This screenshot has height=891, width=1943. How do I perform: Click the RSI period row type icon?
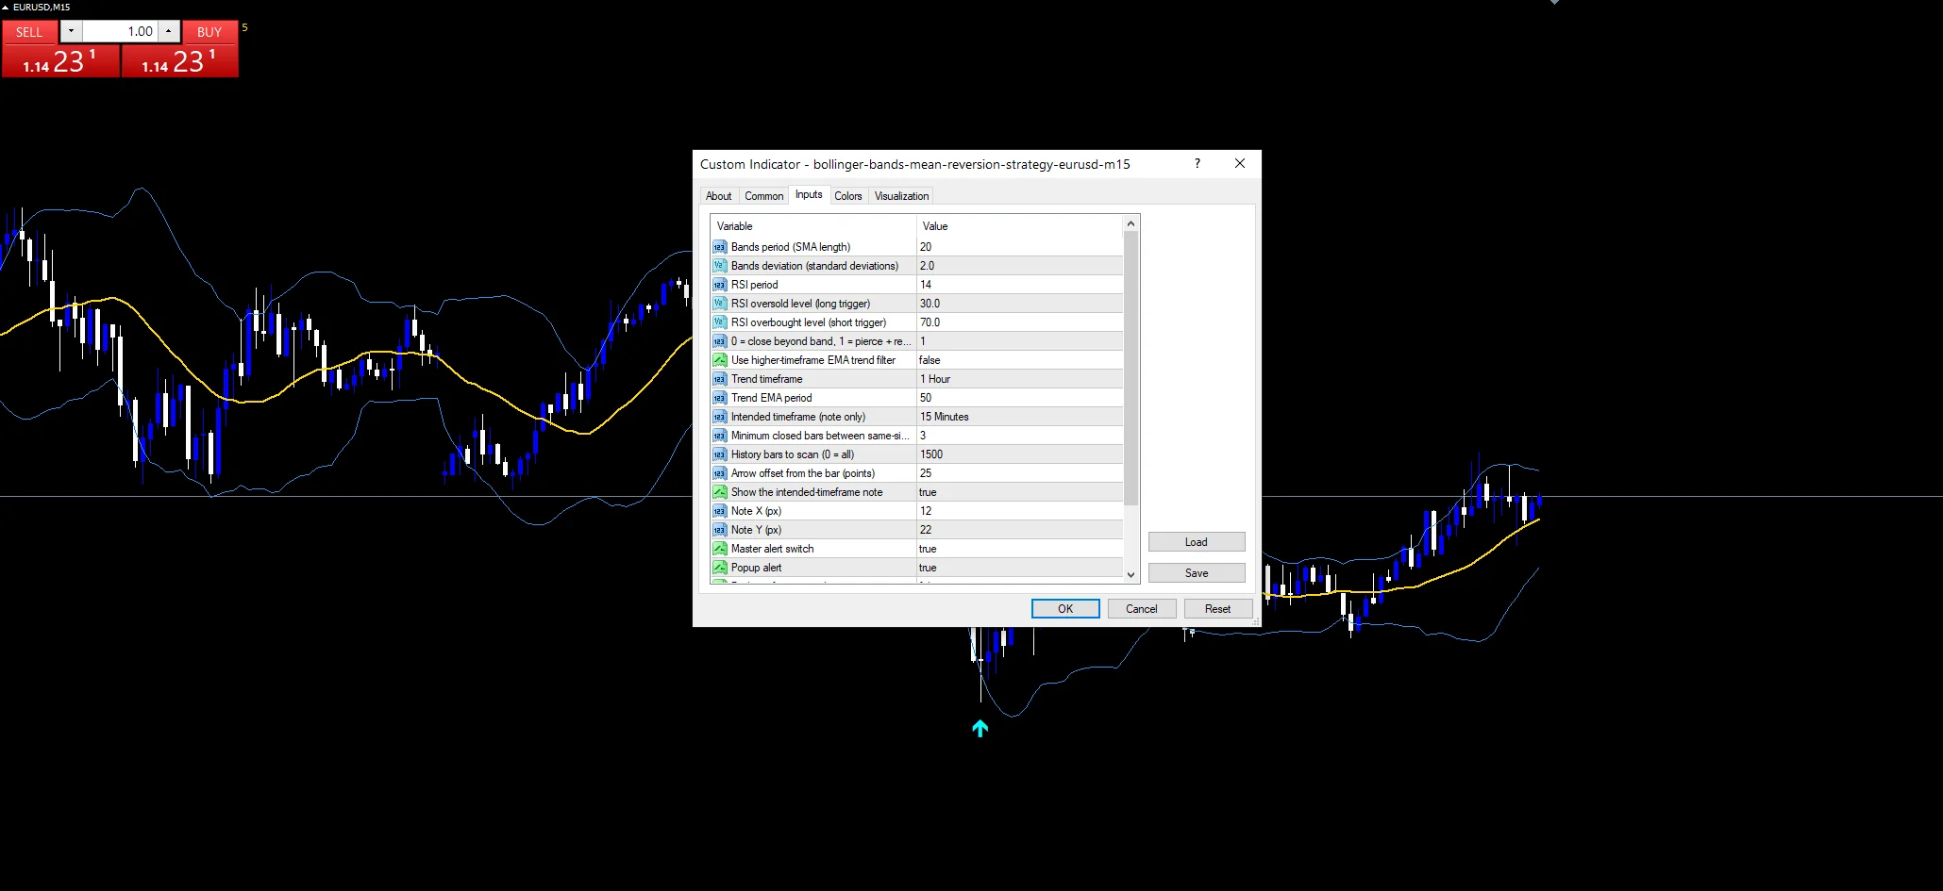coord(719,285)
